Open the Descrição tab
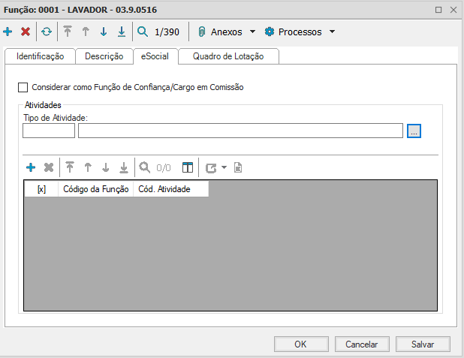Screen dimensions: 464x358 (x=104, y=56)
